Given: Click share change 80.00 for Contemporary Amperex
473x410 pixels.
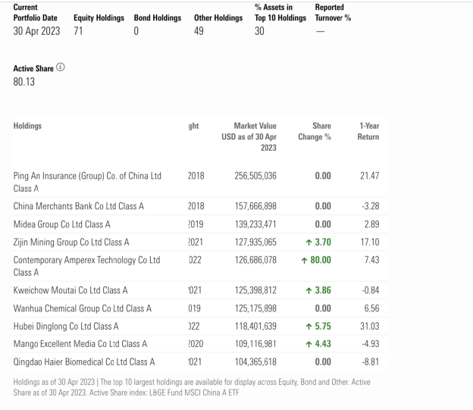Looking at the screenshot, I should (316, 260).
